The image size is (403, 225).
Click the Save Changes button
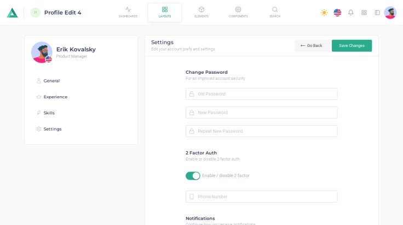coord(352,46)
